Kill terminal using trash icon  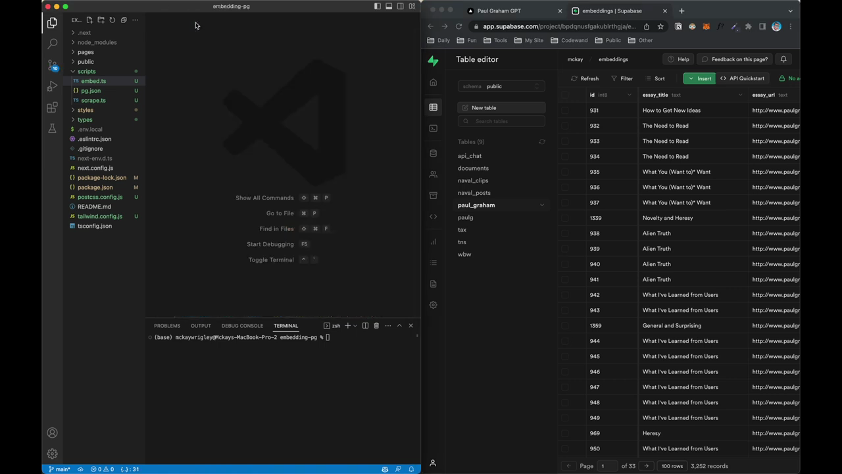point(376,325)
